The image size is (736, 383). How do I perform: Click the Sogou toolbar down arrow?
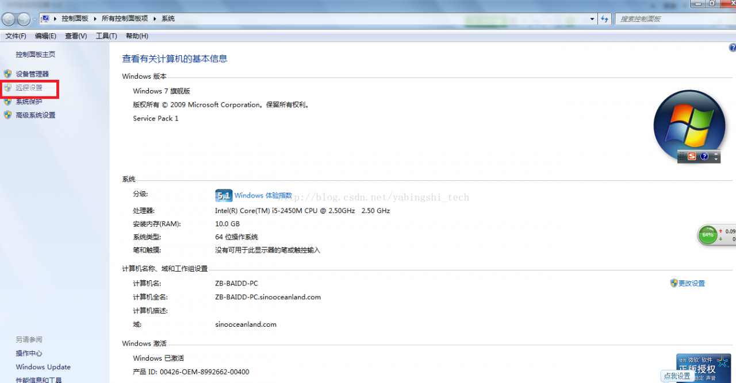click(x=716, y=159)
